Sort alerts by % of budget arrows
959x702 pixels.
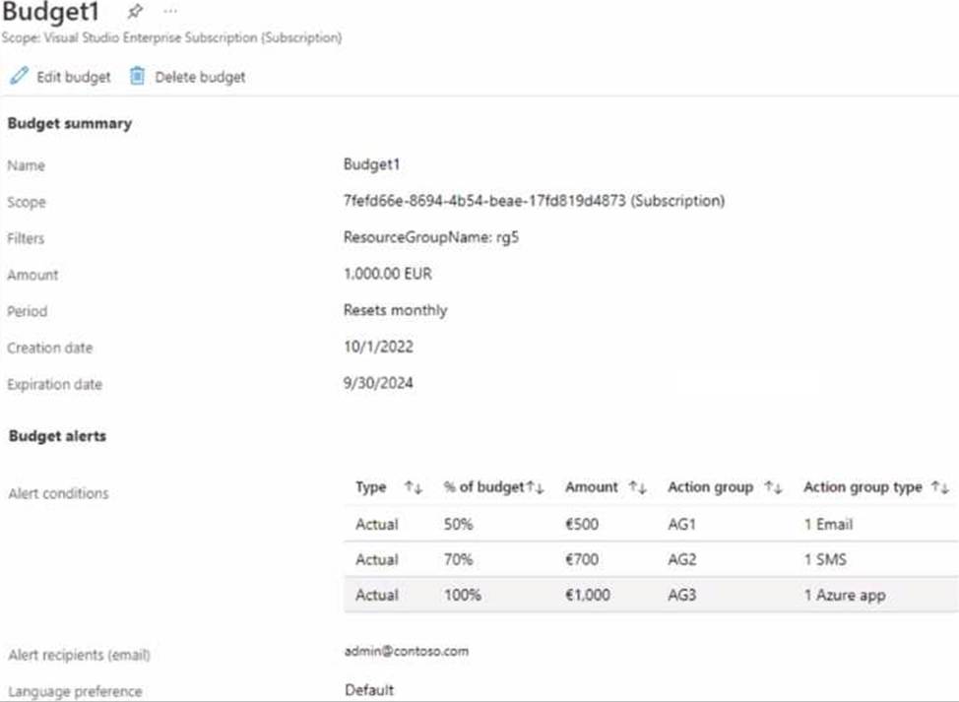(x=535, y=487)
